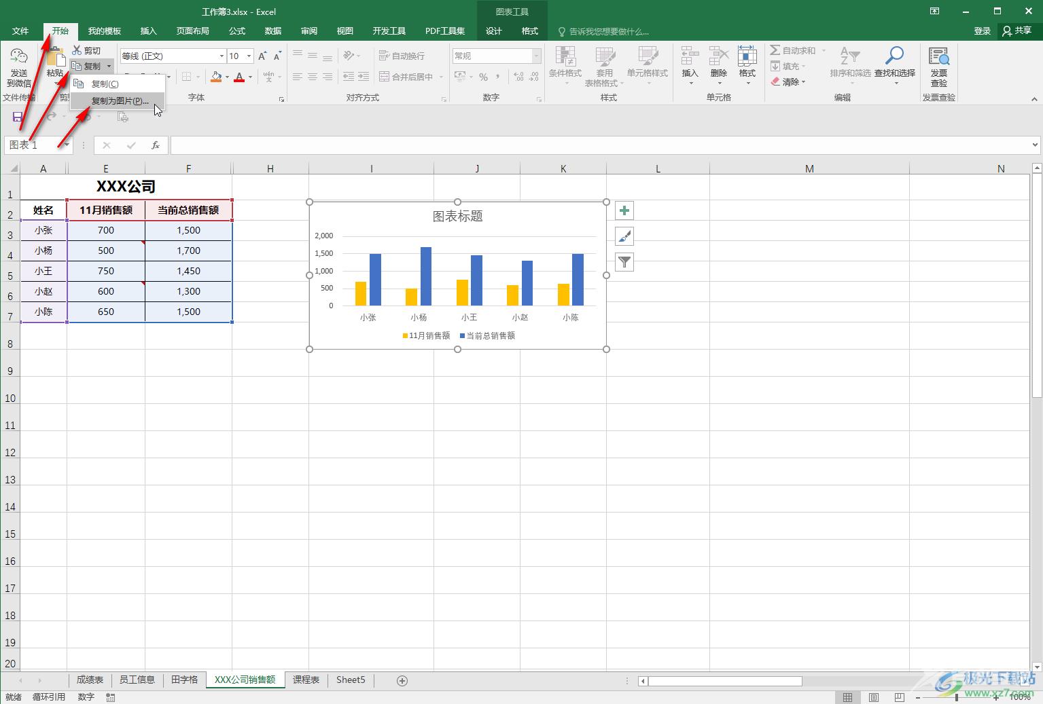Click the Clear eraser icon
Image resolution: width=1043 pixels, height=704 pixels.
coord(775,81)
